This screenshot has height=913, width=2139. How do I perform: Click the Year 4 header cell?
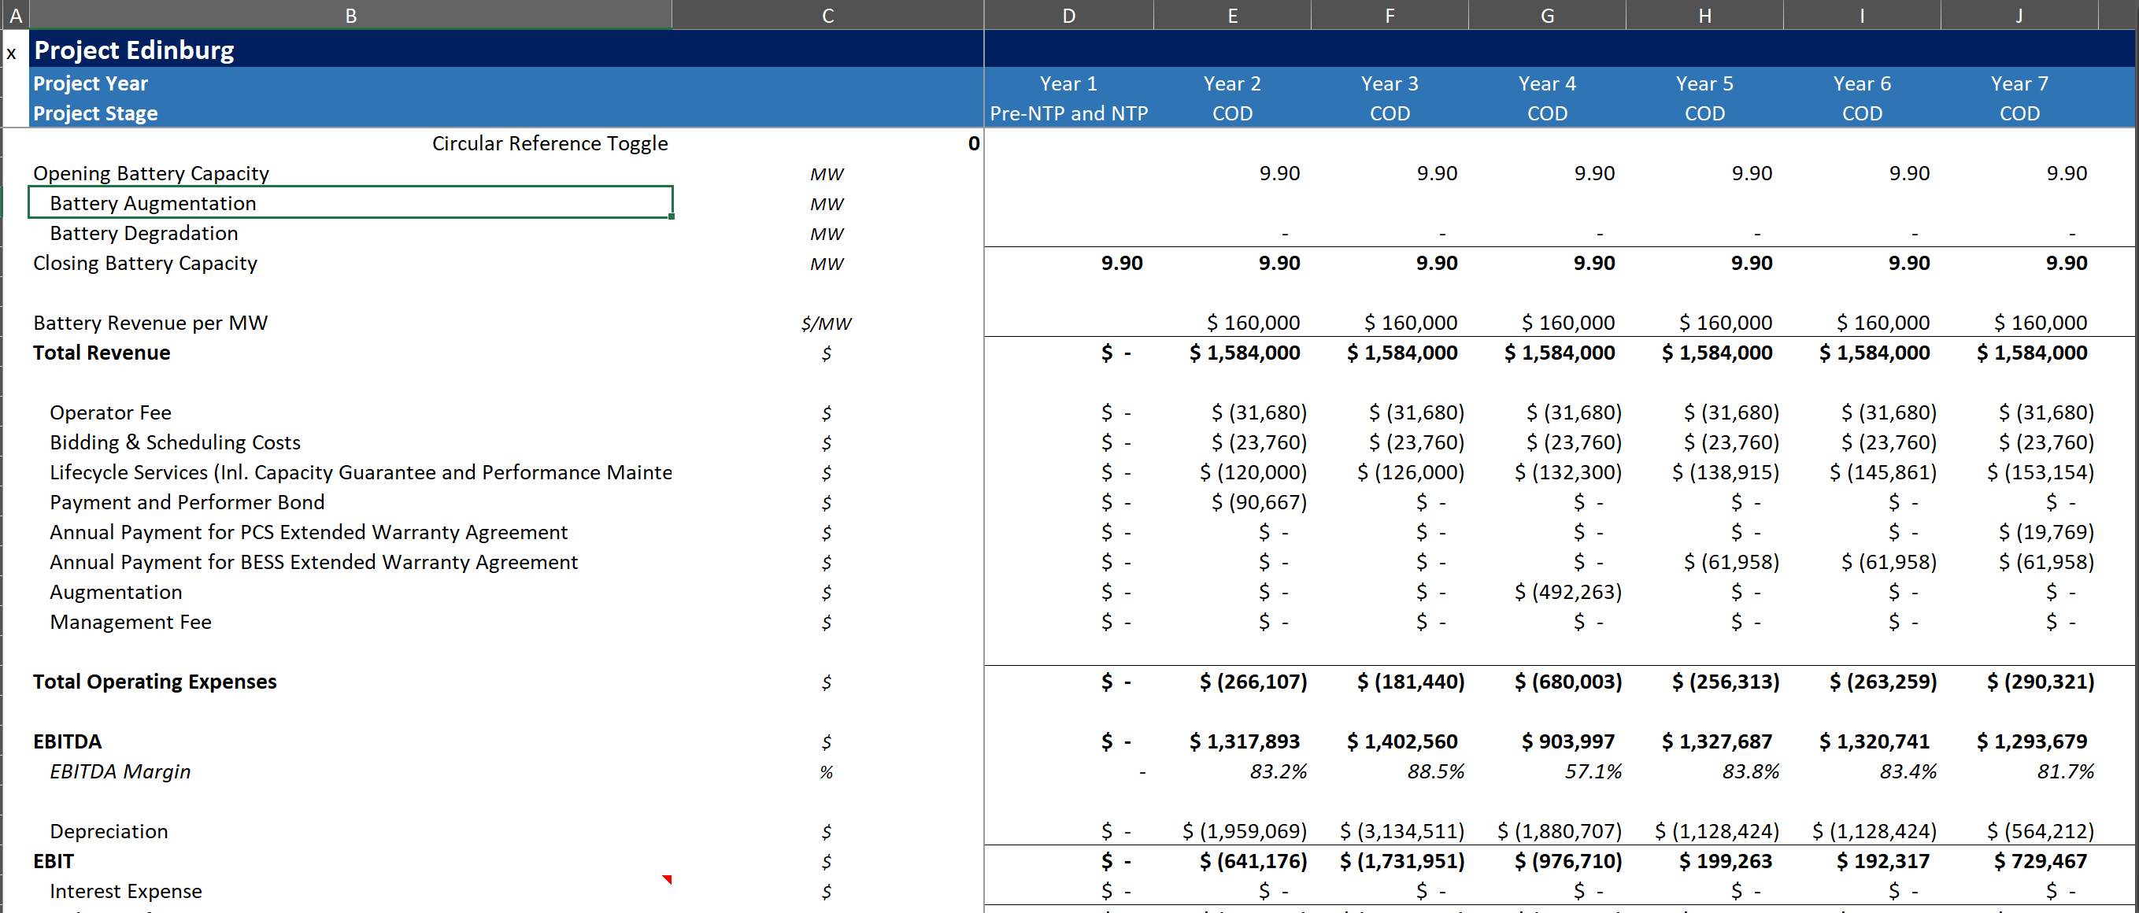(x=1546, y=84)
